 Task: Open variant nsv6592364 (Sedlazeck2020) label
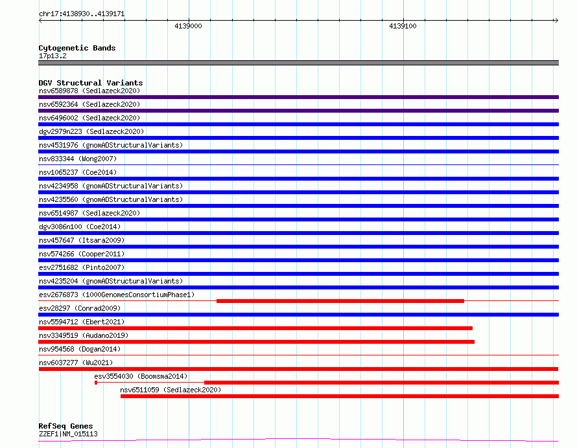coord(89,104)
